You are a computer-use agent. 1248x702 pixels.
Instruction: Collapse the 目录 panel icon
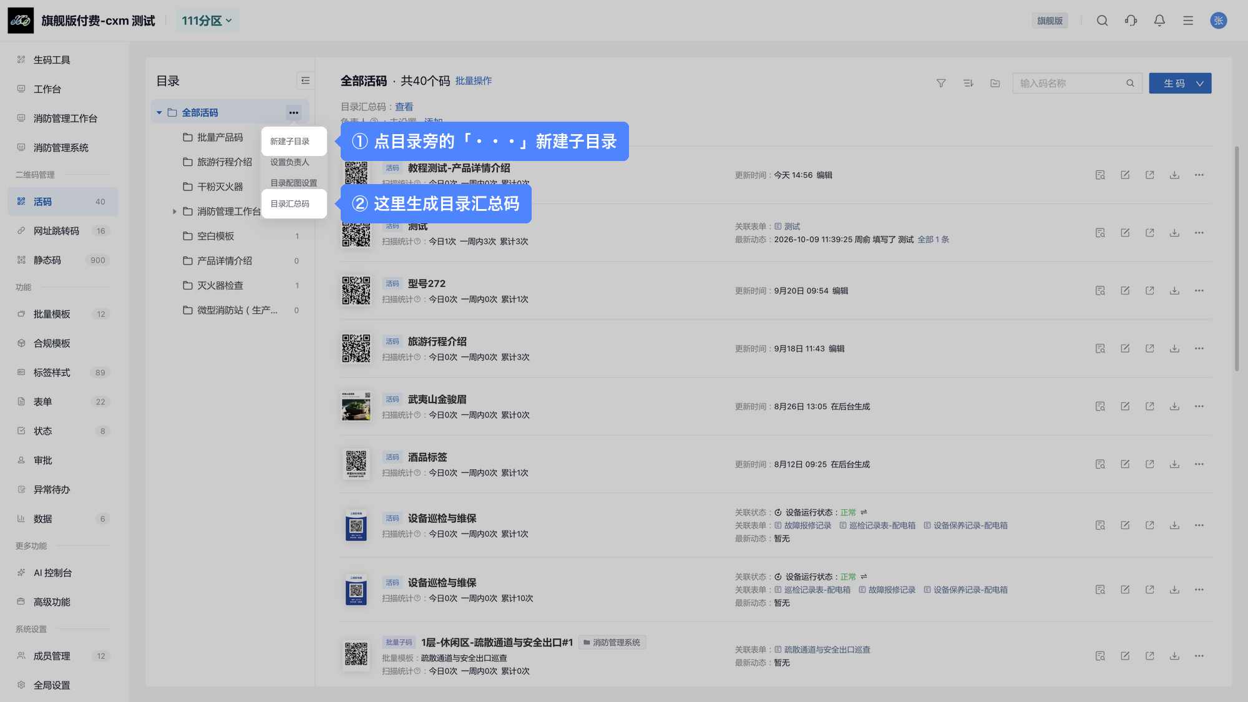click(305, 80)
